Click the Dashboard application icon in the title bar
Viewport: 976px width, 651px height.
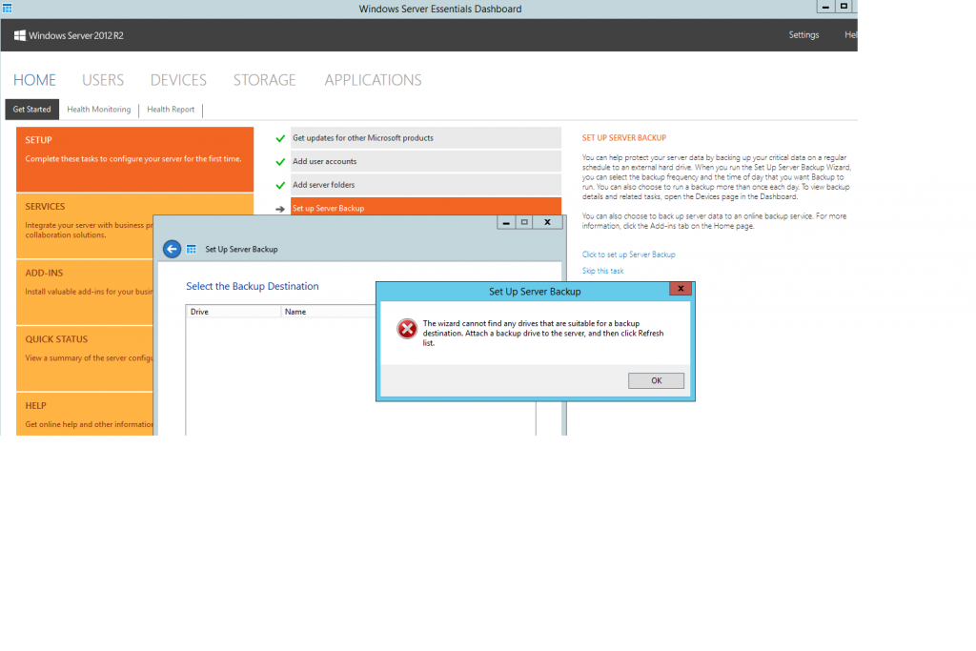tap(7, 8)
